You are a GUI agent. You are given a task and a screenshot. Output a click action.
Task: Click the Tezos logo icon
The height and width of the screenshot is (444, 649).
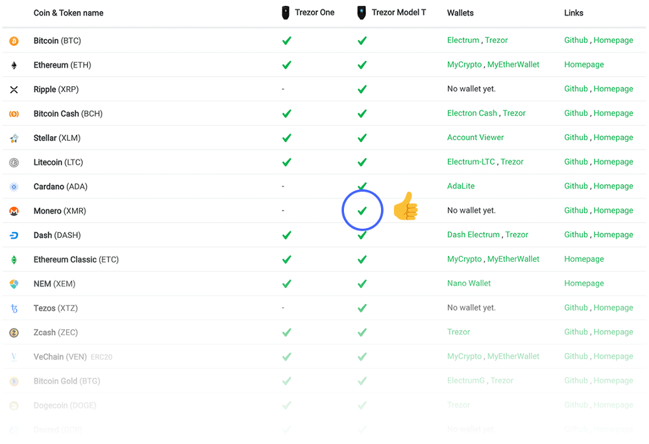[x=14, y=309]
